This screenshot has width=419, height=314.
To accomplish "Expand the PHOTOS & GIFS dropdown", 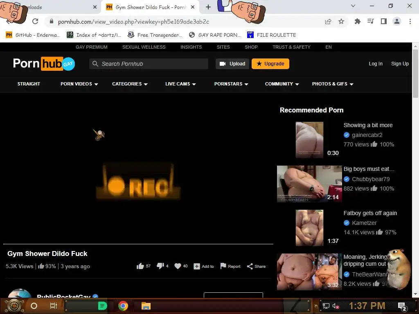I will pyautogui.click(x=333, y=84).
